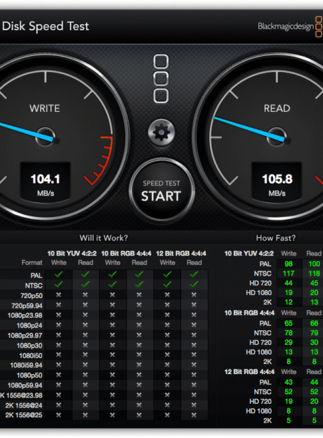
Task: Click the 10 Bit RGB 4:4:4 column header
Action: coord(126,253)
